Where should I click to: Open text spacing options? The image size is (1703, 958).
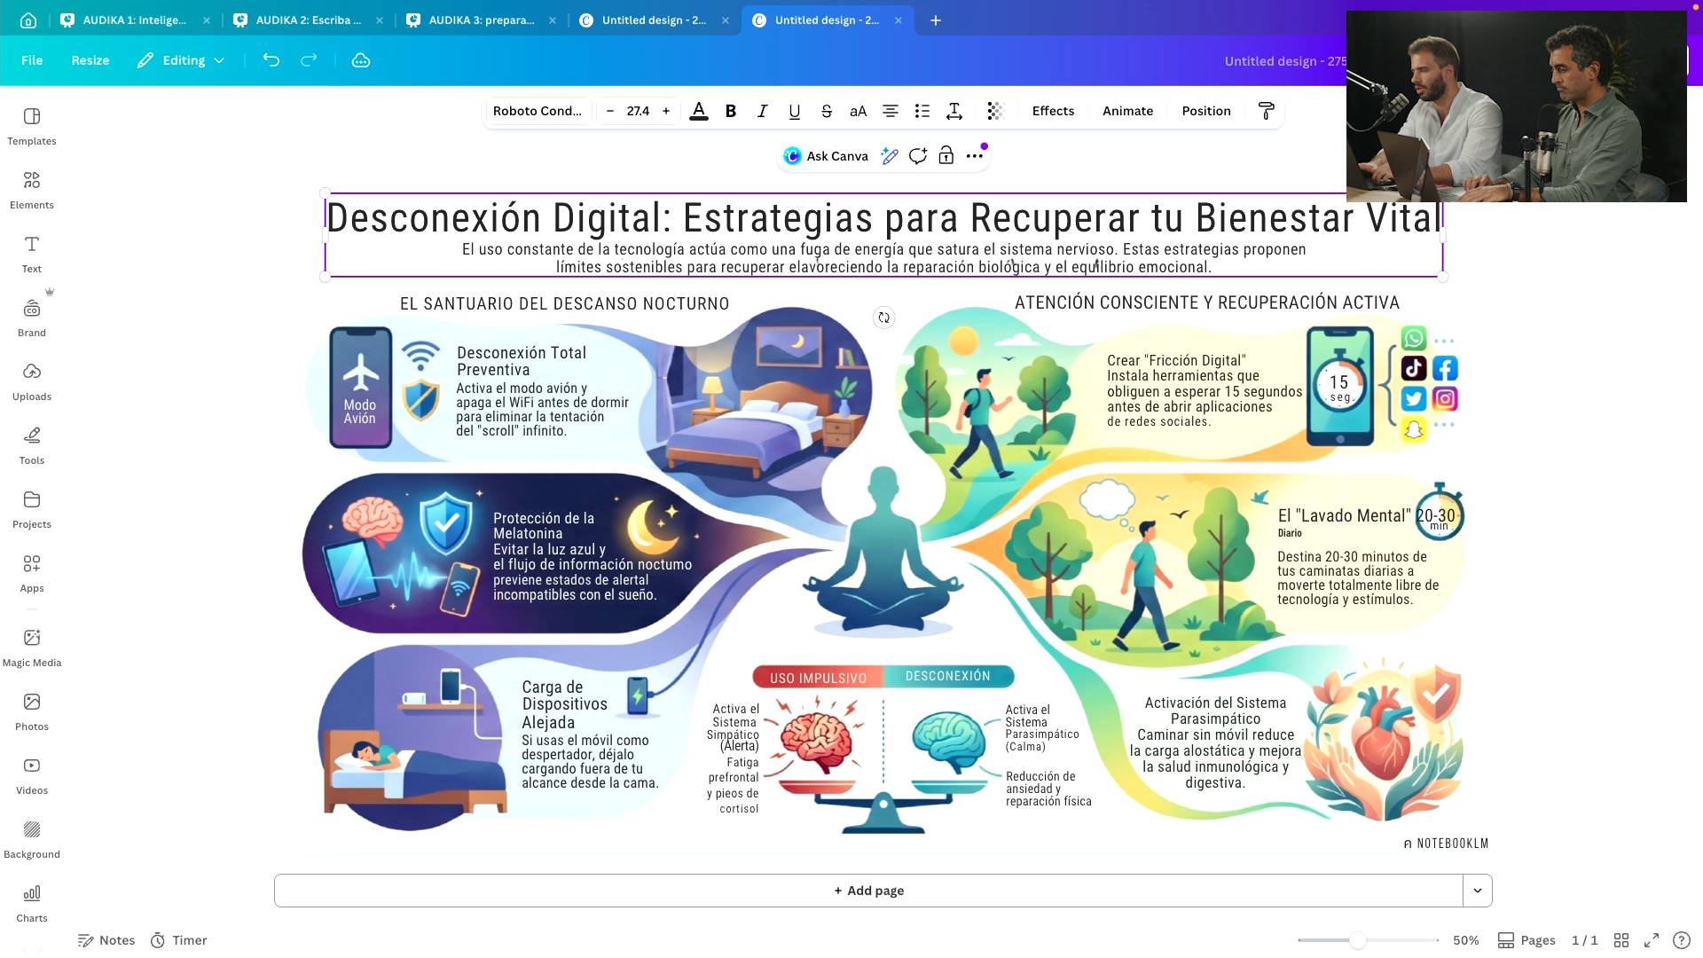click(954, 111)
